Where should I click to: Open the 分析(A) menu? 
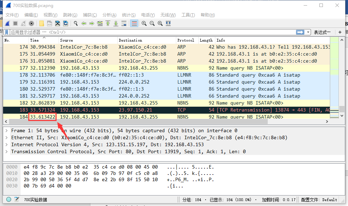point(109,15)
